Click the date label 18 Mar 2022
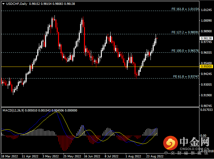The image size is (214, 159). (x=9, y=156)
